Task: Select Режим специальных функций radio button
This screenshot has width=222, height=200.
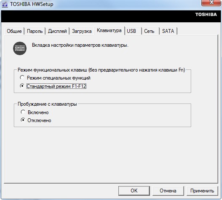Action: (22, 77)
